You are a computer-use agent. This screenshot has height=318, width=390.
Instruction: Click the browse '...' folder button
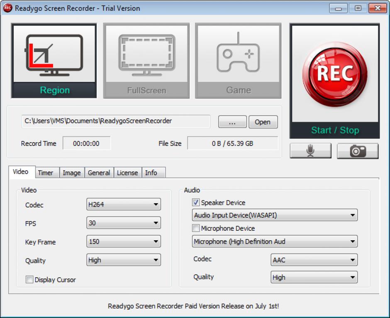pyautogui.click(x=232, y=122)
